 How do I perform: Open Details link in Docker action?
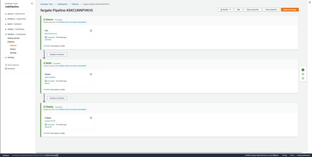(x=47, y=83)
